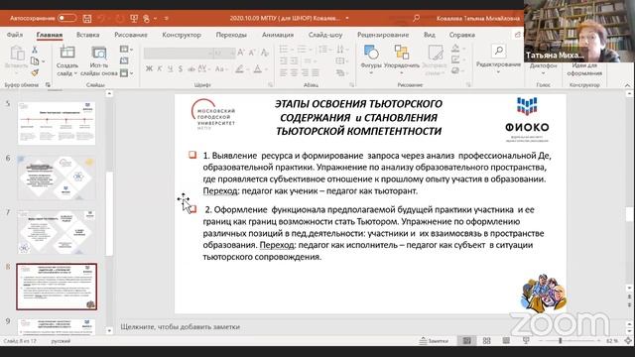The height and width of the screenshot is (357, 635).
Task: Open the slide Layout dropdown icon
Action: tap(126, 50)
